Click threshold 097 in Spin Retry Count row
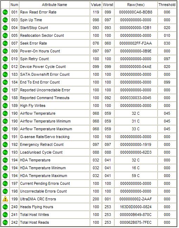Screen dimensions: 179x228 (167, 59)
